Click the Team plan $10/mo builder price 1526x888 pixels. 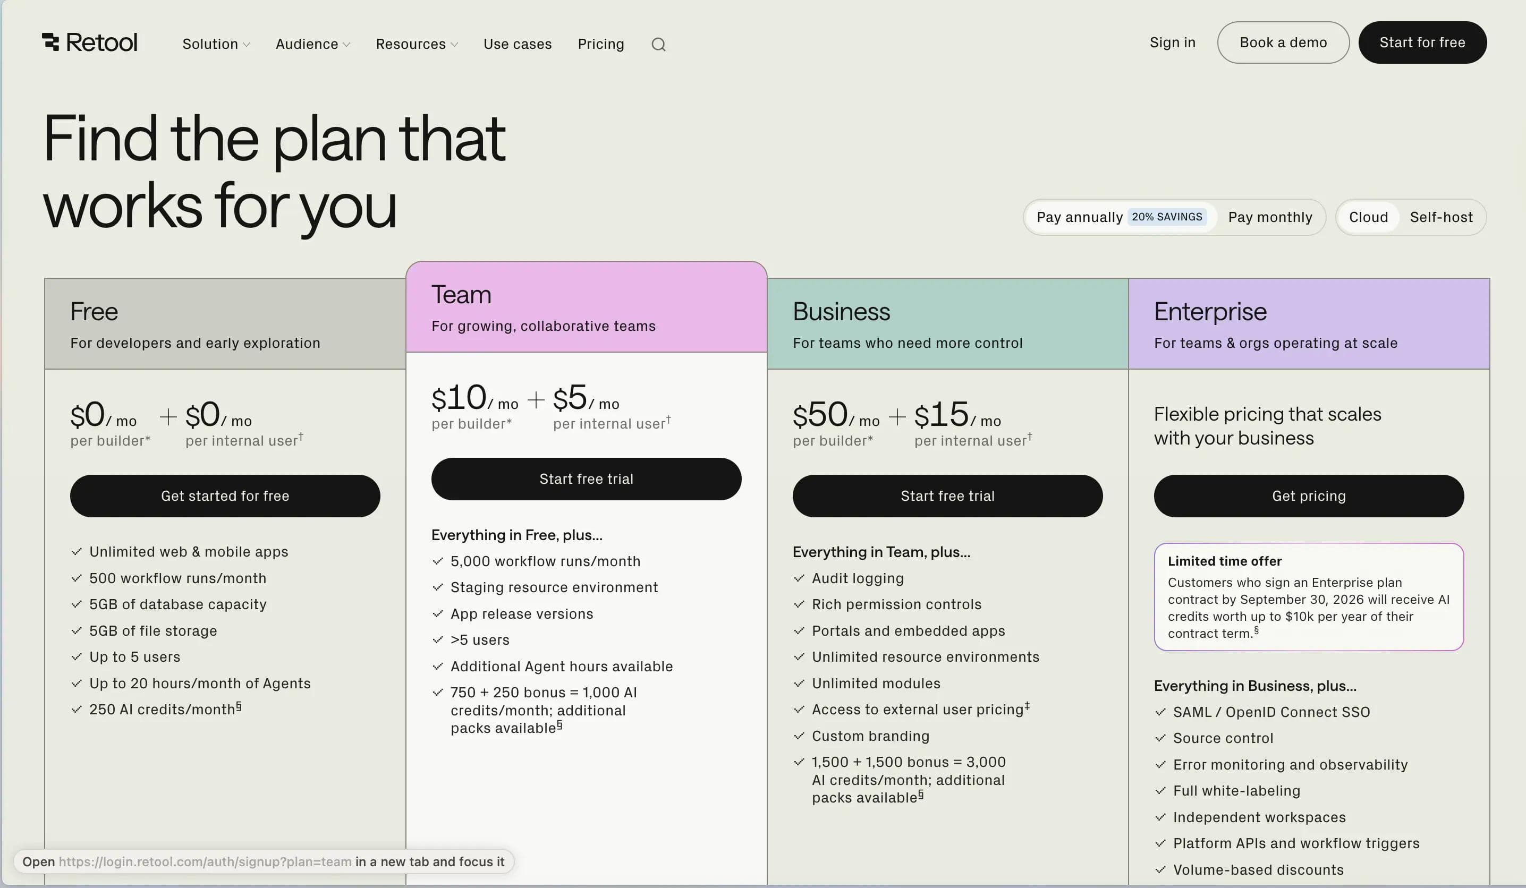474,398
